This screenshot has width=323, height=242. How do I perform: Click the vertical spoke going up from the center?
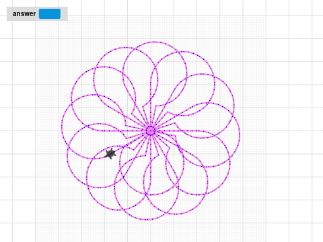(151, 106)
